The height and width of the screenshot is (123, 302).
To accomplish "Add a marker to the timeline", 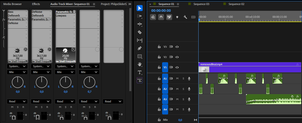I will tap(177, 17).
